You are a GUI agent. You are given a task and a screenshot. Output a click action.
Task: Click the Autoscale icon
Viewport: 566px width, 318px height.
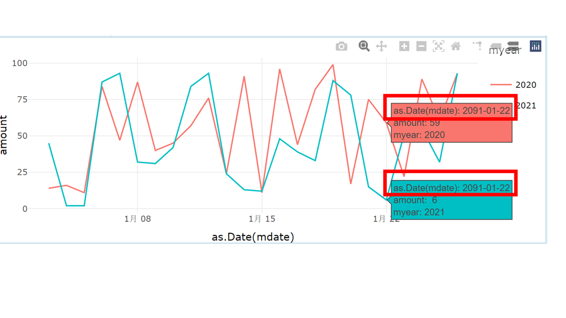click(x=439, y=46)
